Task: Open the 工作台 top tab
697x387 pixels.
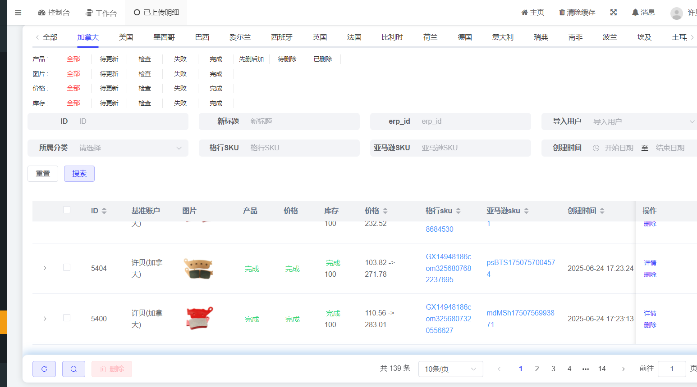Action: point(101,13)
